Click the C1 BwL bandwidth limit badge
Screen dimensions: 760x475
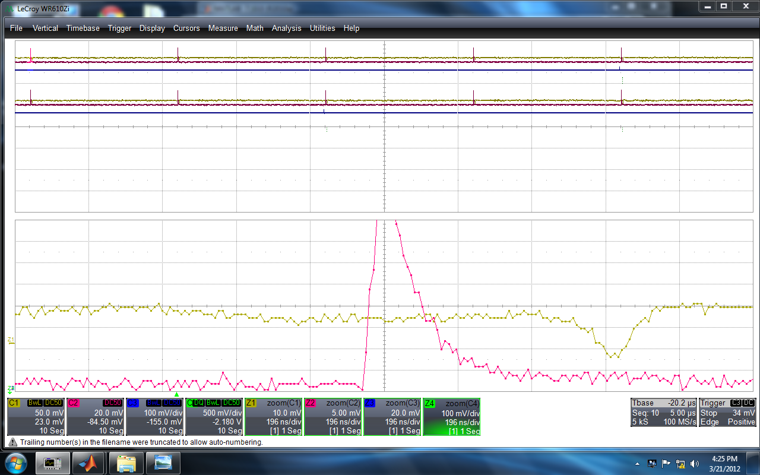[x=35, y=403]
